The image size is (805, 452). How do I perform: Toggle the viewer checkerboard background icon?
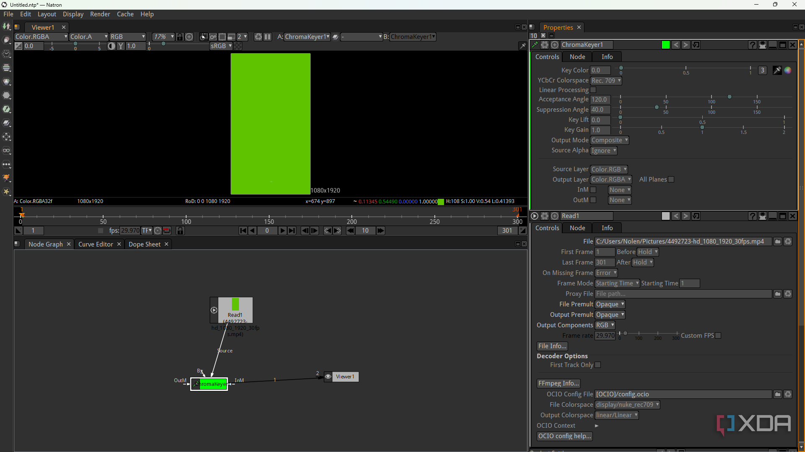click(238, 46)
